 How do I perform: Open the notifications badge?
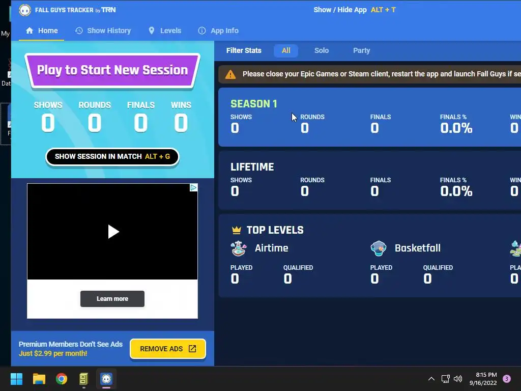click(507, 379)
